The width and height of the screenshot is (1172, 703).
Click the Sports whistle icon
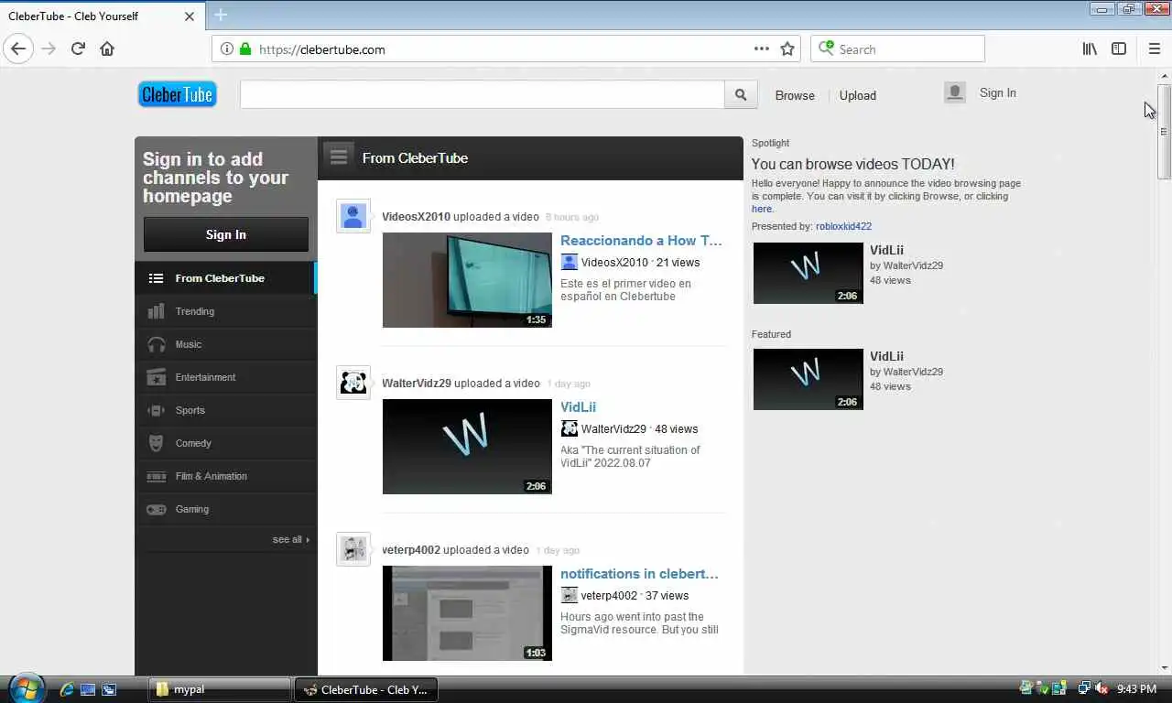(156, 410)
